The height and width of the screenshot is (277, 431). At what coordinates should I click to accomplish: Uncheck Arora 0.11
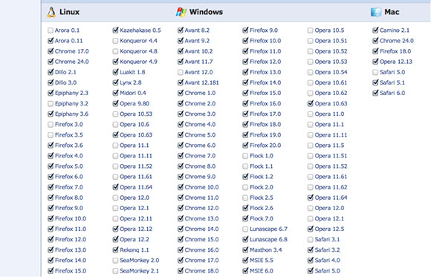click(51, 41)
